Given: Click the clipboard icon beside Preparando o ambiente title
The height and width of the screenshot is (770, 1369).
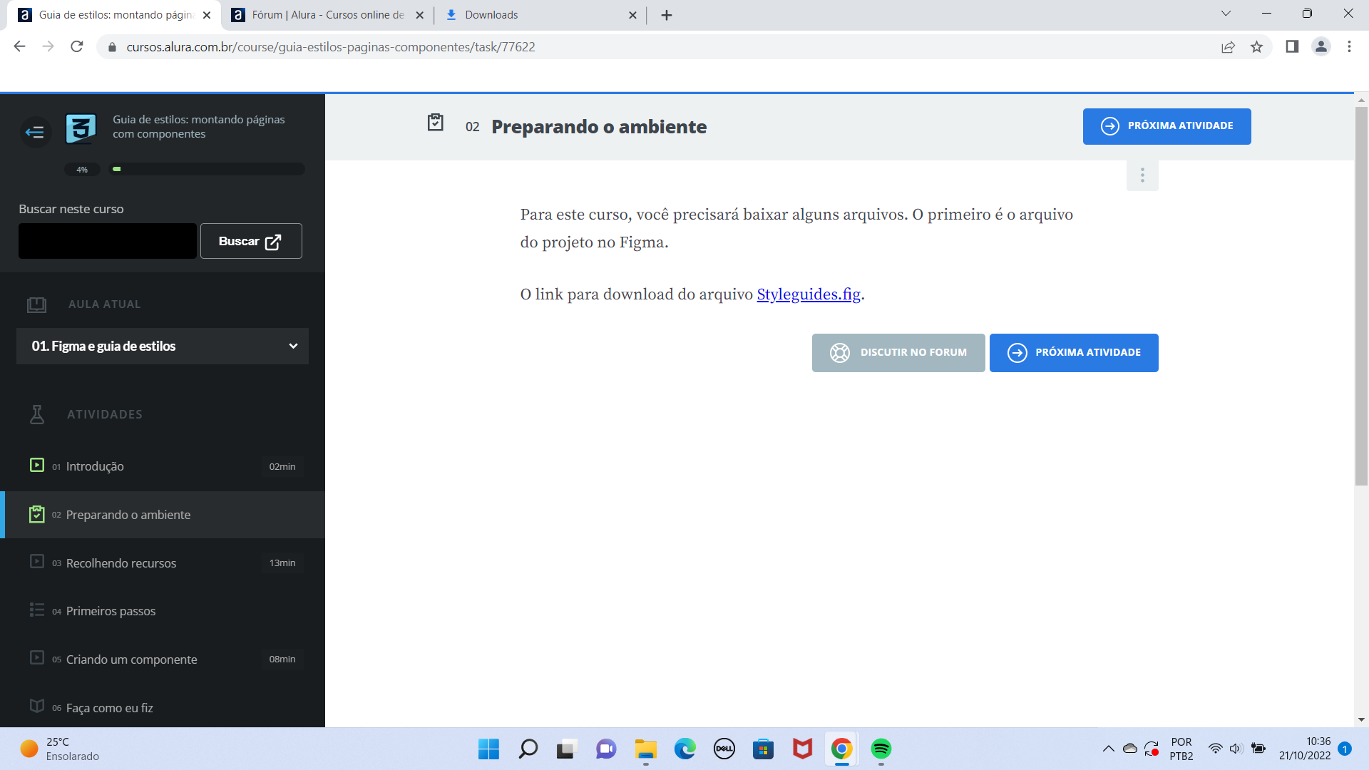Looking at the screenshot, I should (435, 123).
